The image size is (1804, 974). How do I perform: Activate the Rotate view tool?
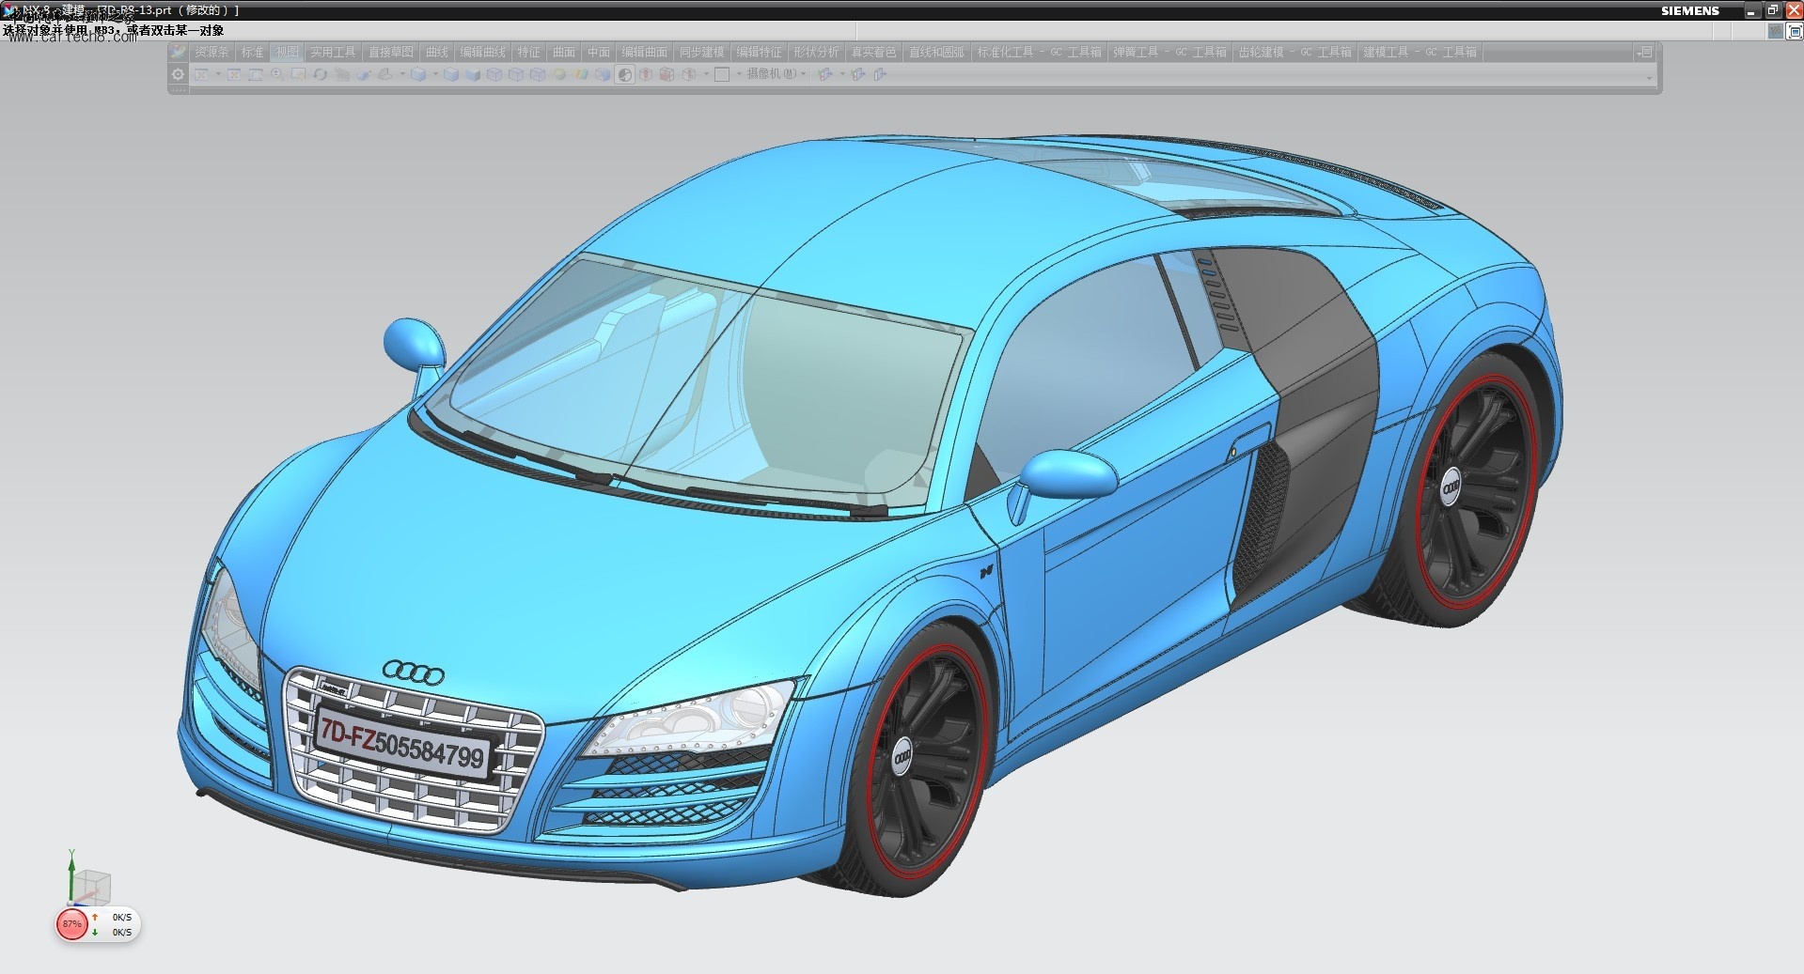coord(320,74)
